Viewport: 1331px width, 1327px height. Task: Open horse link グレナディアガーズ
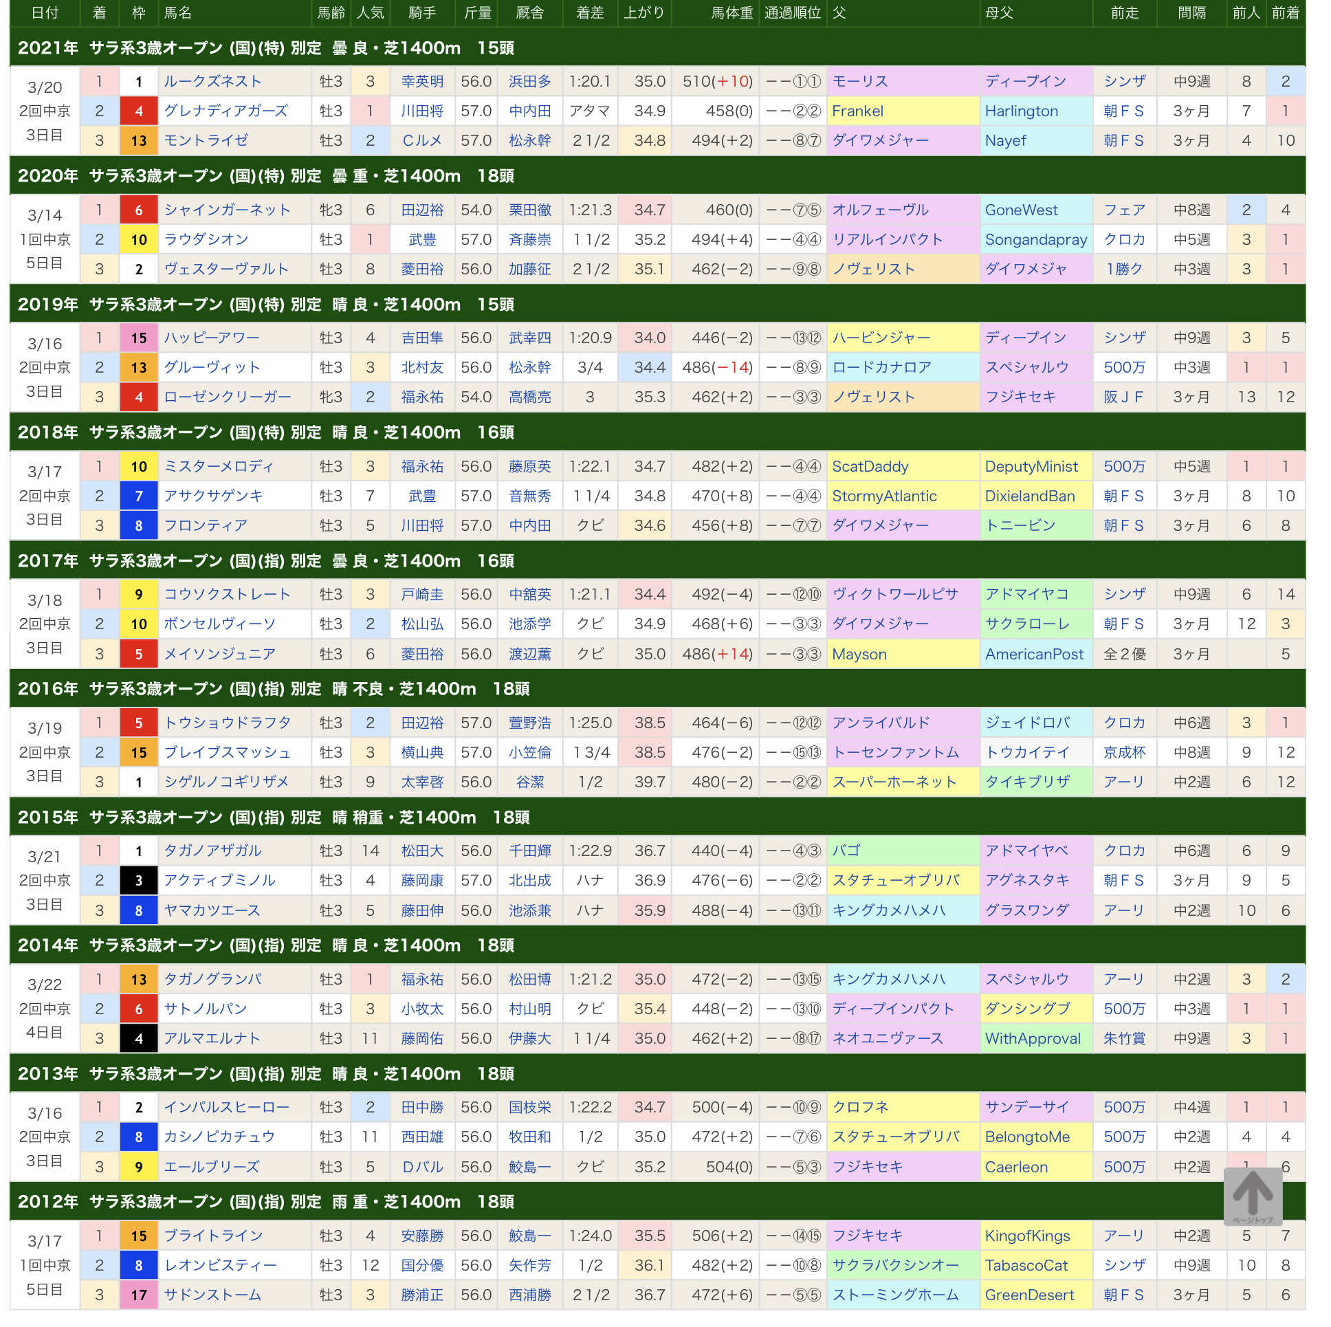(x=225, y=111)
